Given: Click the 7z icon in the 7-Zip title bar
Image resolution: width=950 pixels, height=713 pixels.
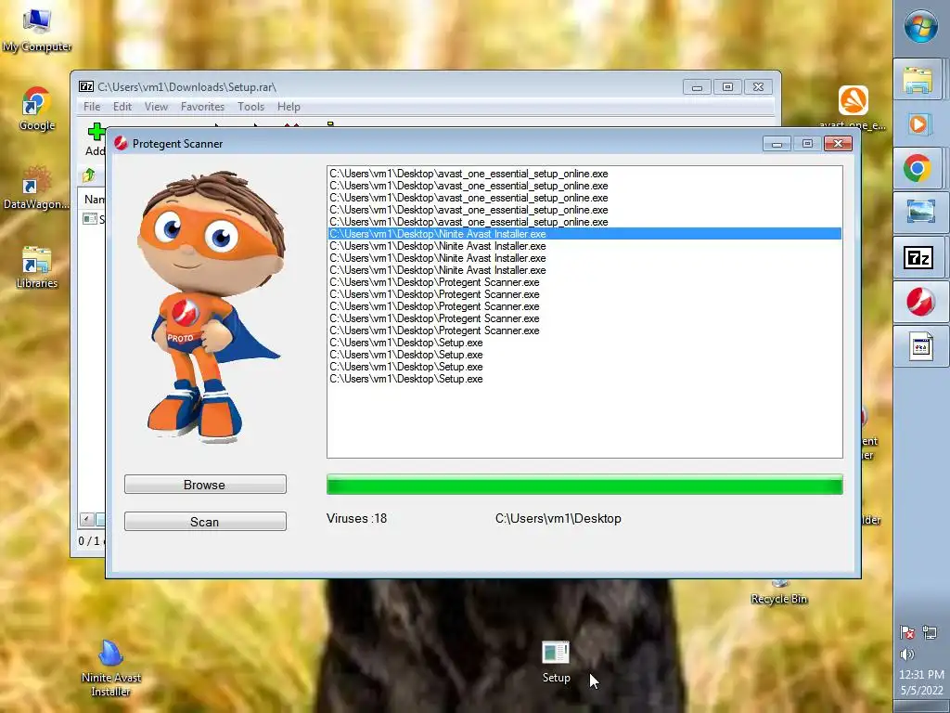Looking at the screenshot, I should point(86,86).
